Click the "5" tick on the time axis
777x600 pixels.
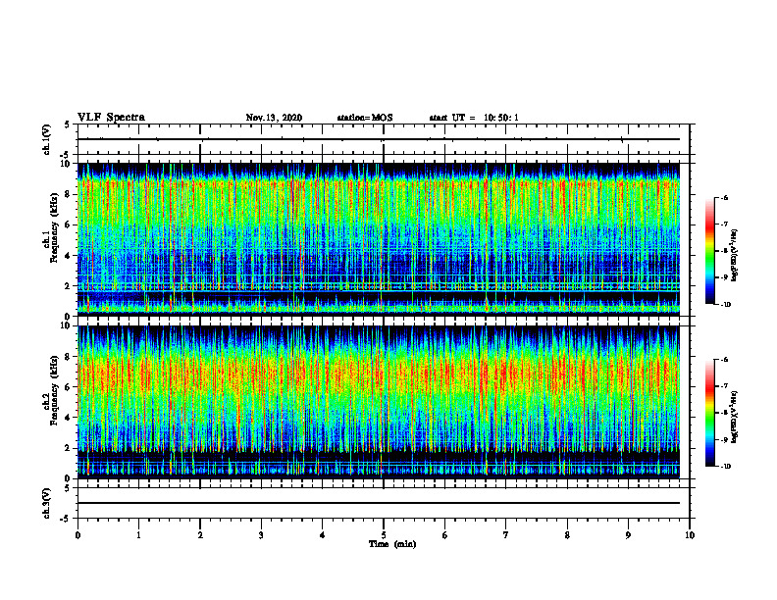pos(384,535)
